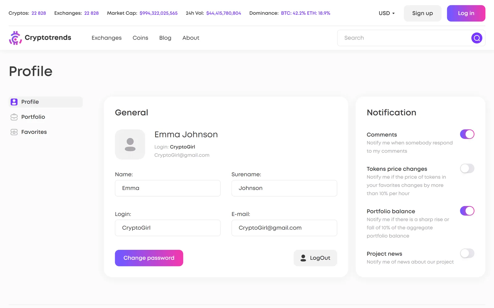Click the Market Cap value $994,322,025,565

158,13
